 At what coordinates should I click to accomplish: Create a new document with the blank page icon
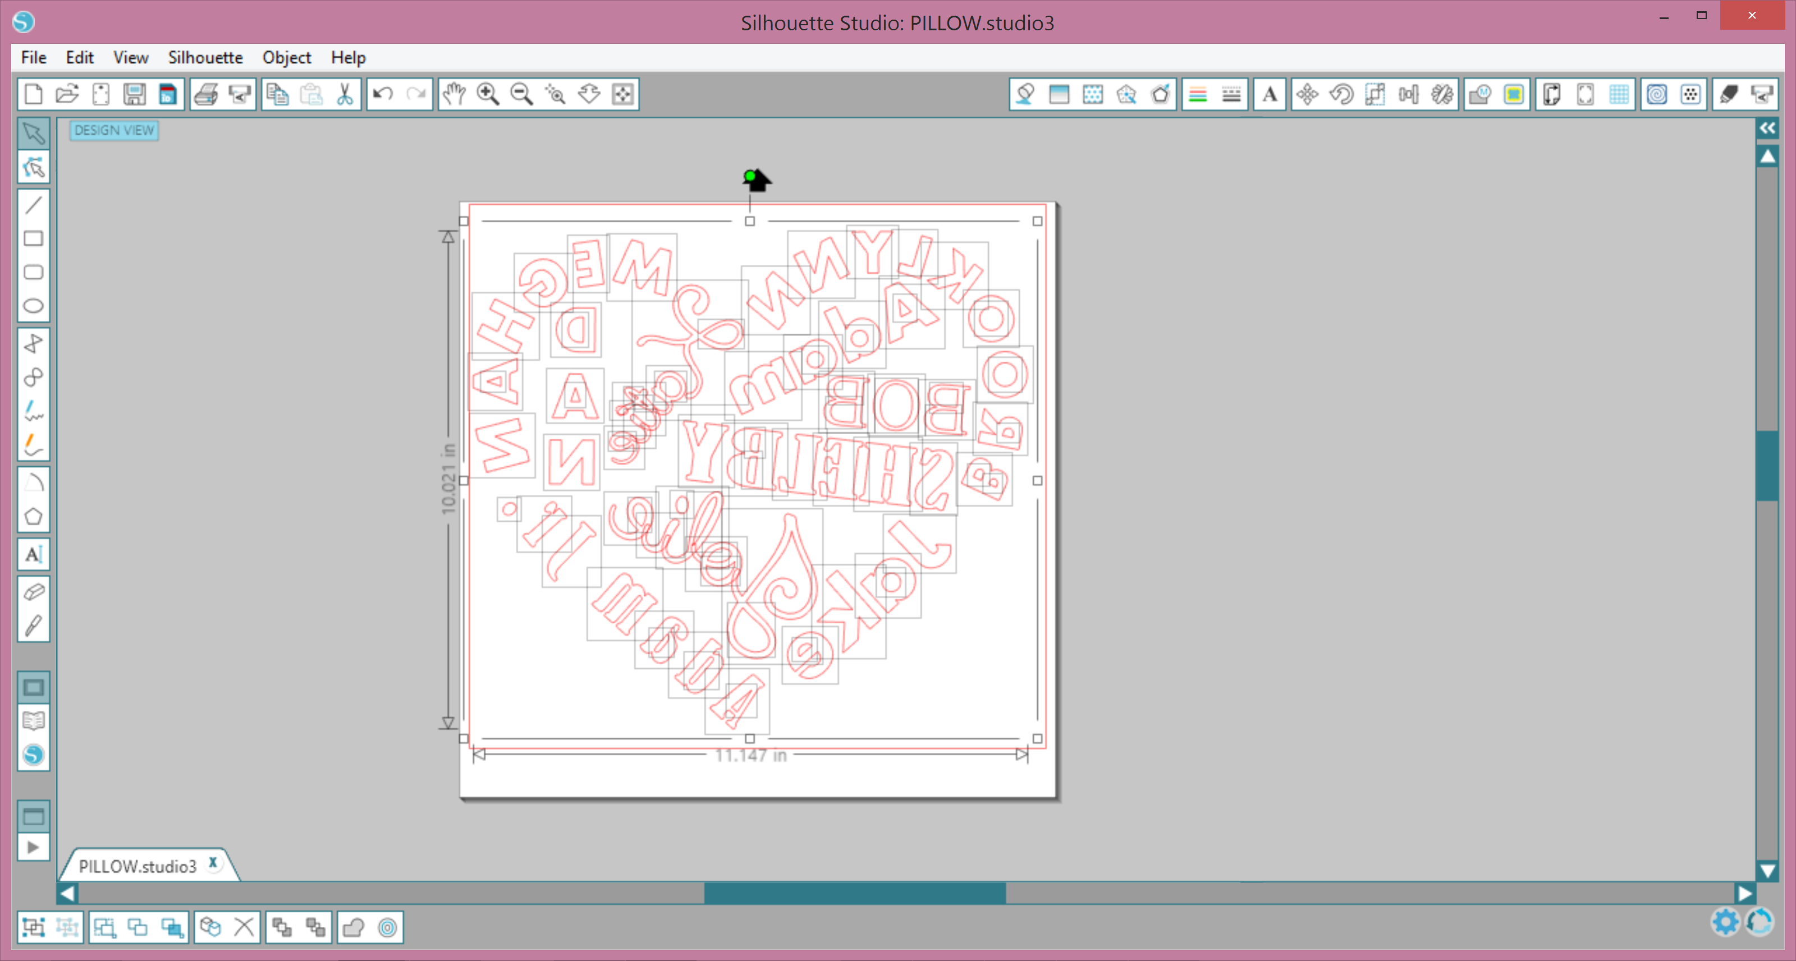(34, 94)
